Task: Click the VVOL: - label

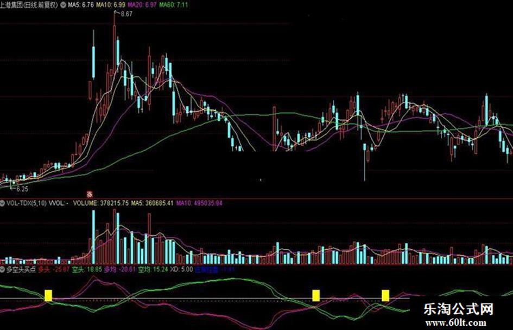Action: tap(59, 203)
